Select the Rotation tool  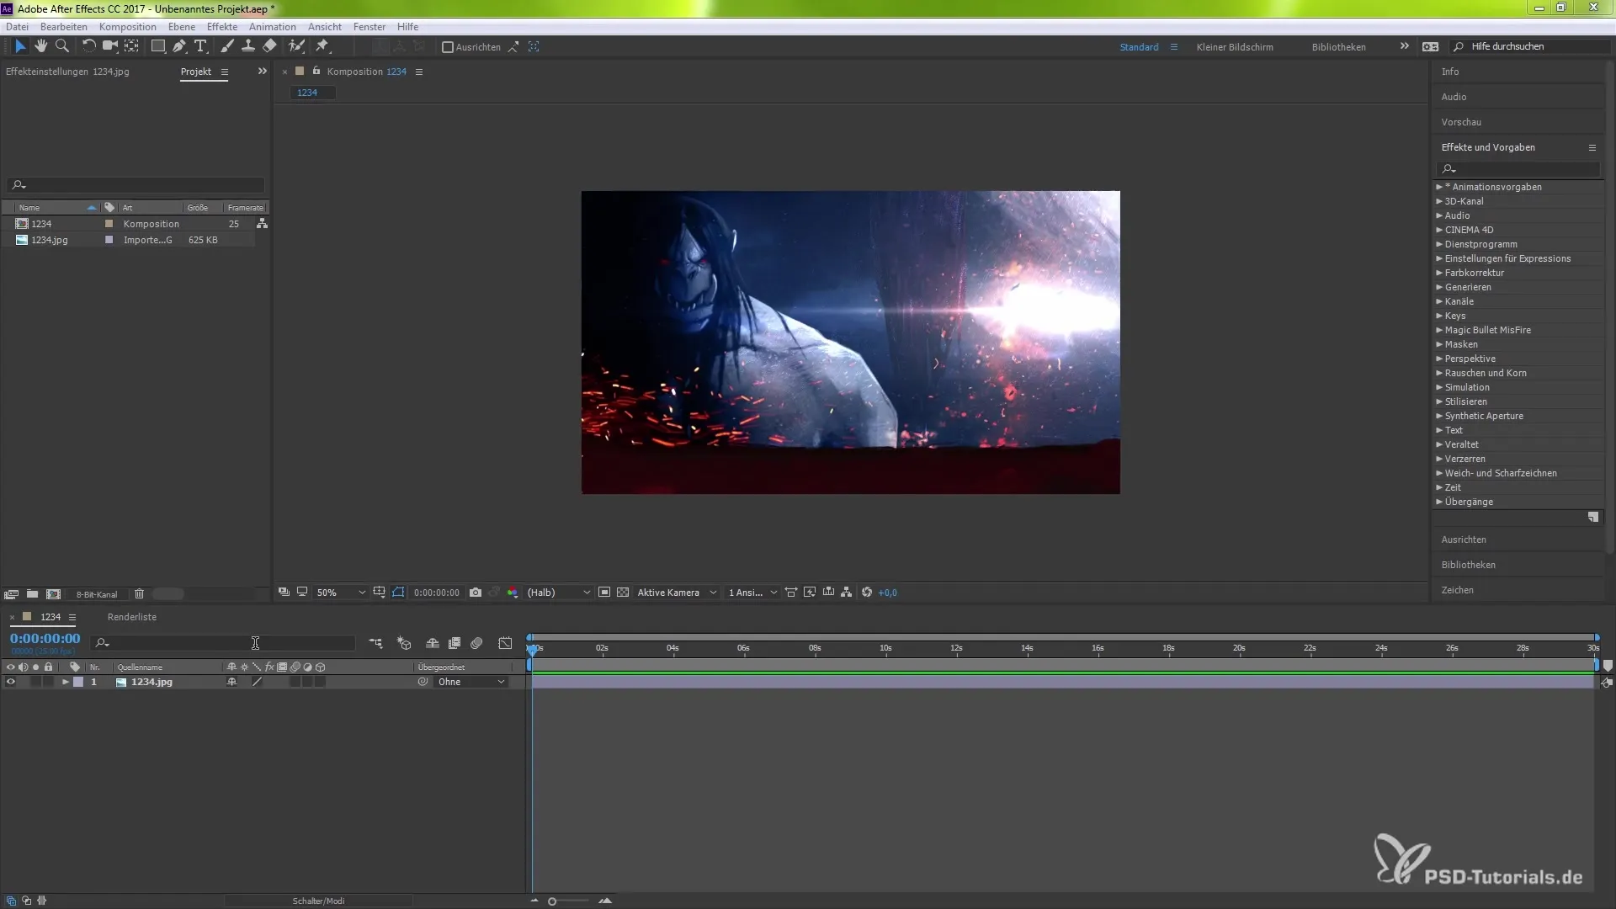88,46
